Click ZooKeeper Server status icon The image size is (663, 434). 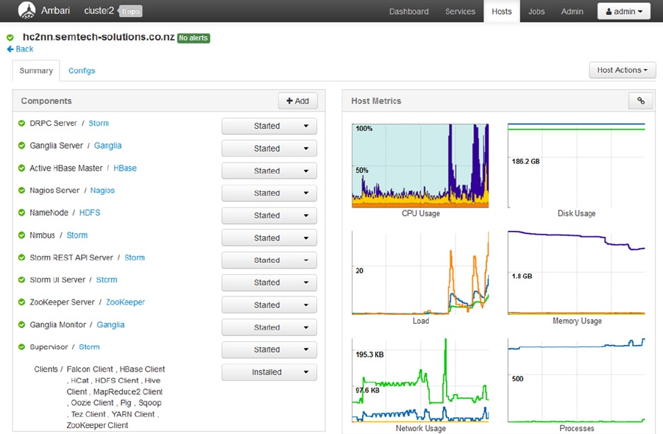tap(21, 302)
